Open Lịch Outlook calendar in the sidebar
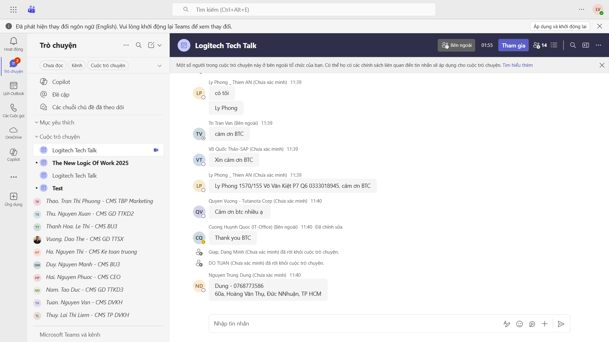The height and width of the screenshot is (342, 609). pos(13,88)
